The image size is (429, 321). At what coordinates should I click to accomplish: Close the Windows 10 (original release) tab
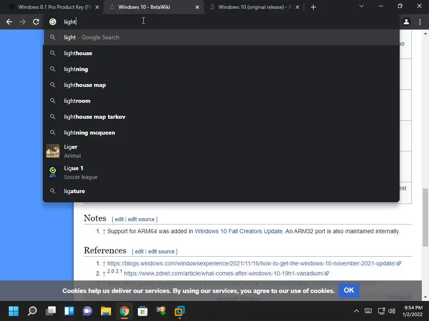(297, 7)
